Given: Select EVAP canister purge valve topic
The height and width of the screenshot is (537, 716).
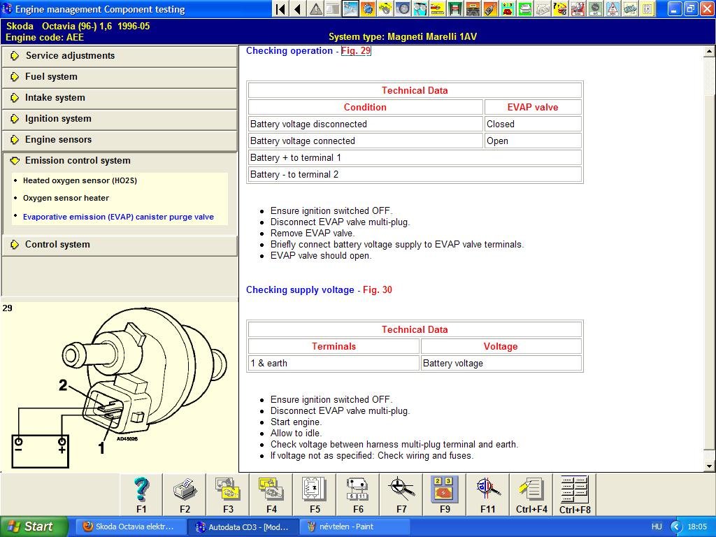Looking at the screenshot, I should pos(118,217).
